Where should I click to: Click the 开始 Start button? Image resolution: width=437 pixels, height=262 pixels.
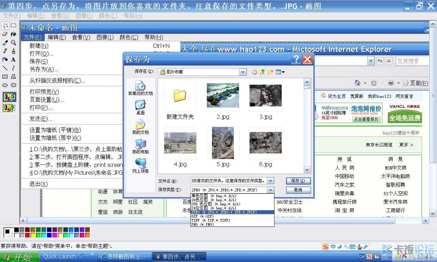19,257
